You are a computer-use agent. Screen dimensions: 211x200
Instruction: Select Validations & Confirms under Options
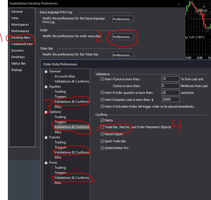point(72,127)
